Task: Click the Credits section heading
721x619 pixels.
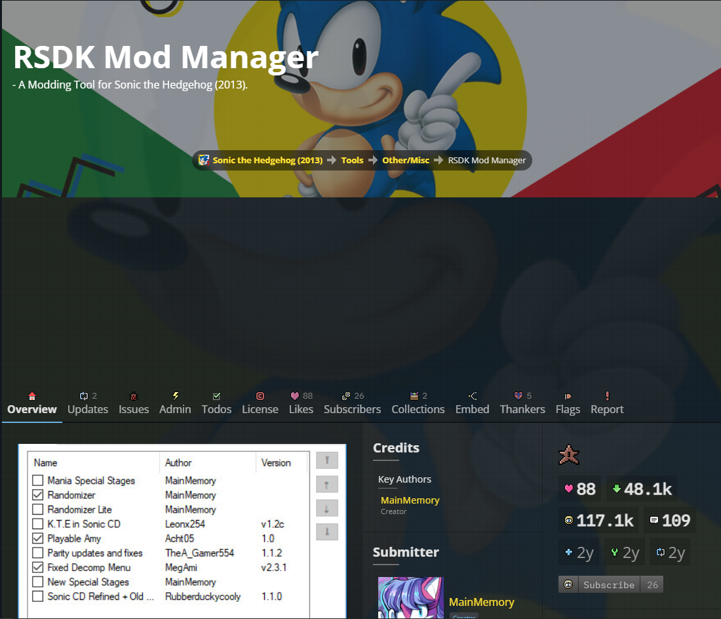Action: 396,447
